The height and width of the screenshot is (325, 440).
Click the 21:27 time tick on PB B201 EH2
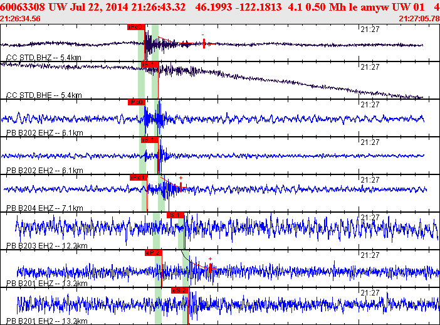tap(370, 293)
